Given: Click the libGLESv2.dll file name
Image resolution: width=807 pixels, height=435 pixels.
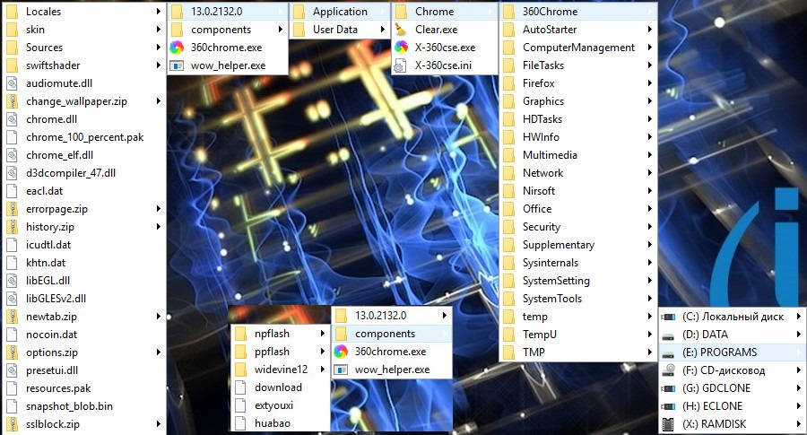Looking at the screenshot, I should [56, 299].
